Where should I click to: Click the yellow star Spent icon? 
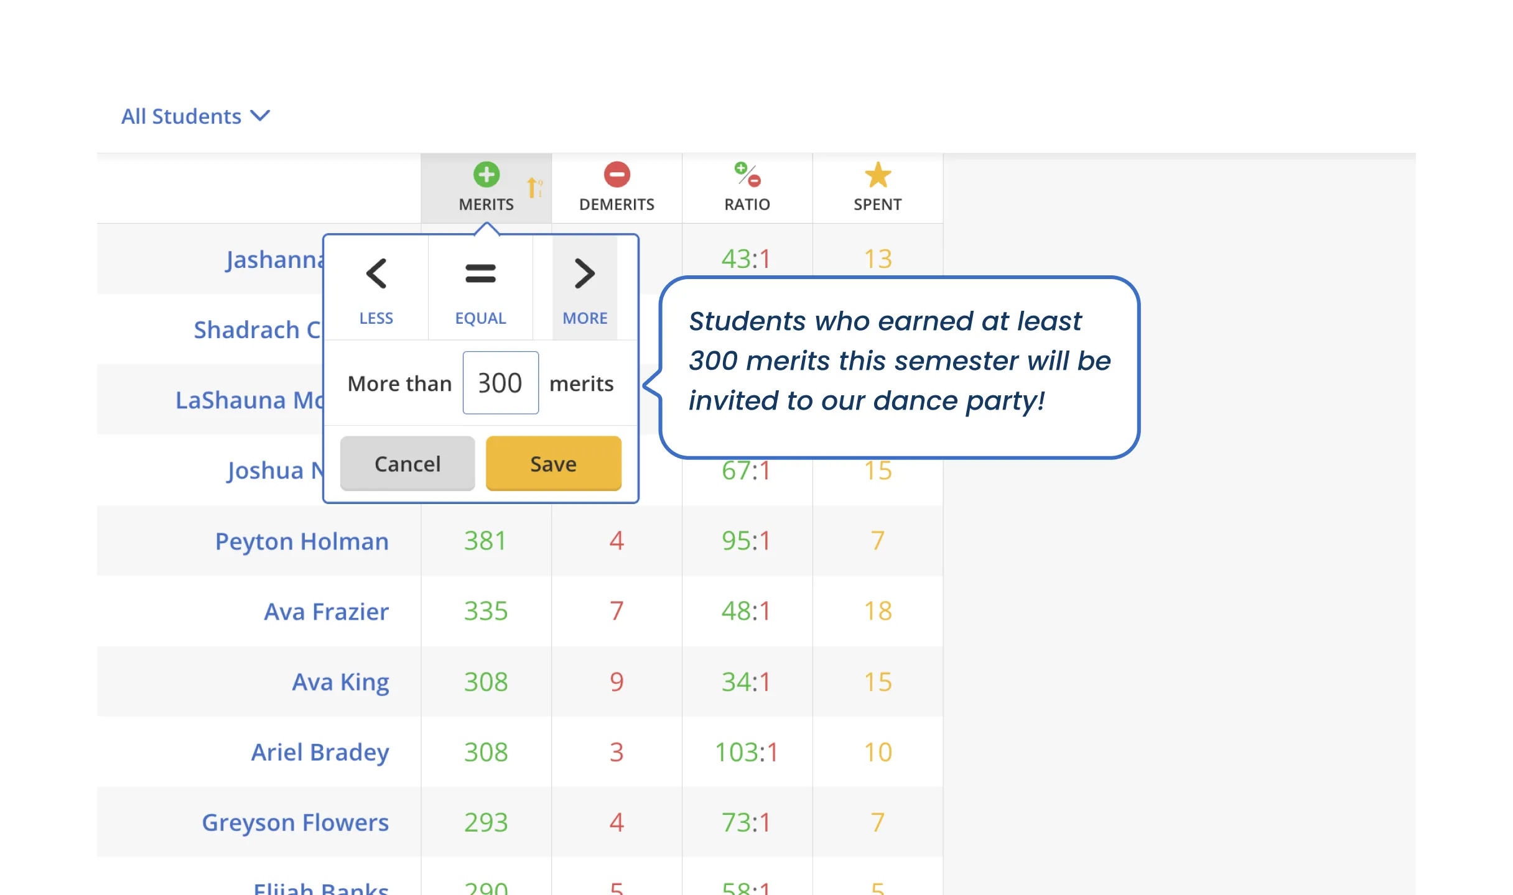pos(878,175)
